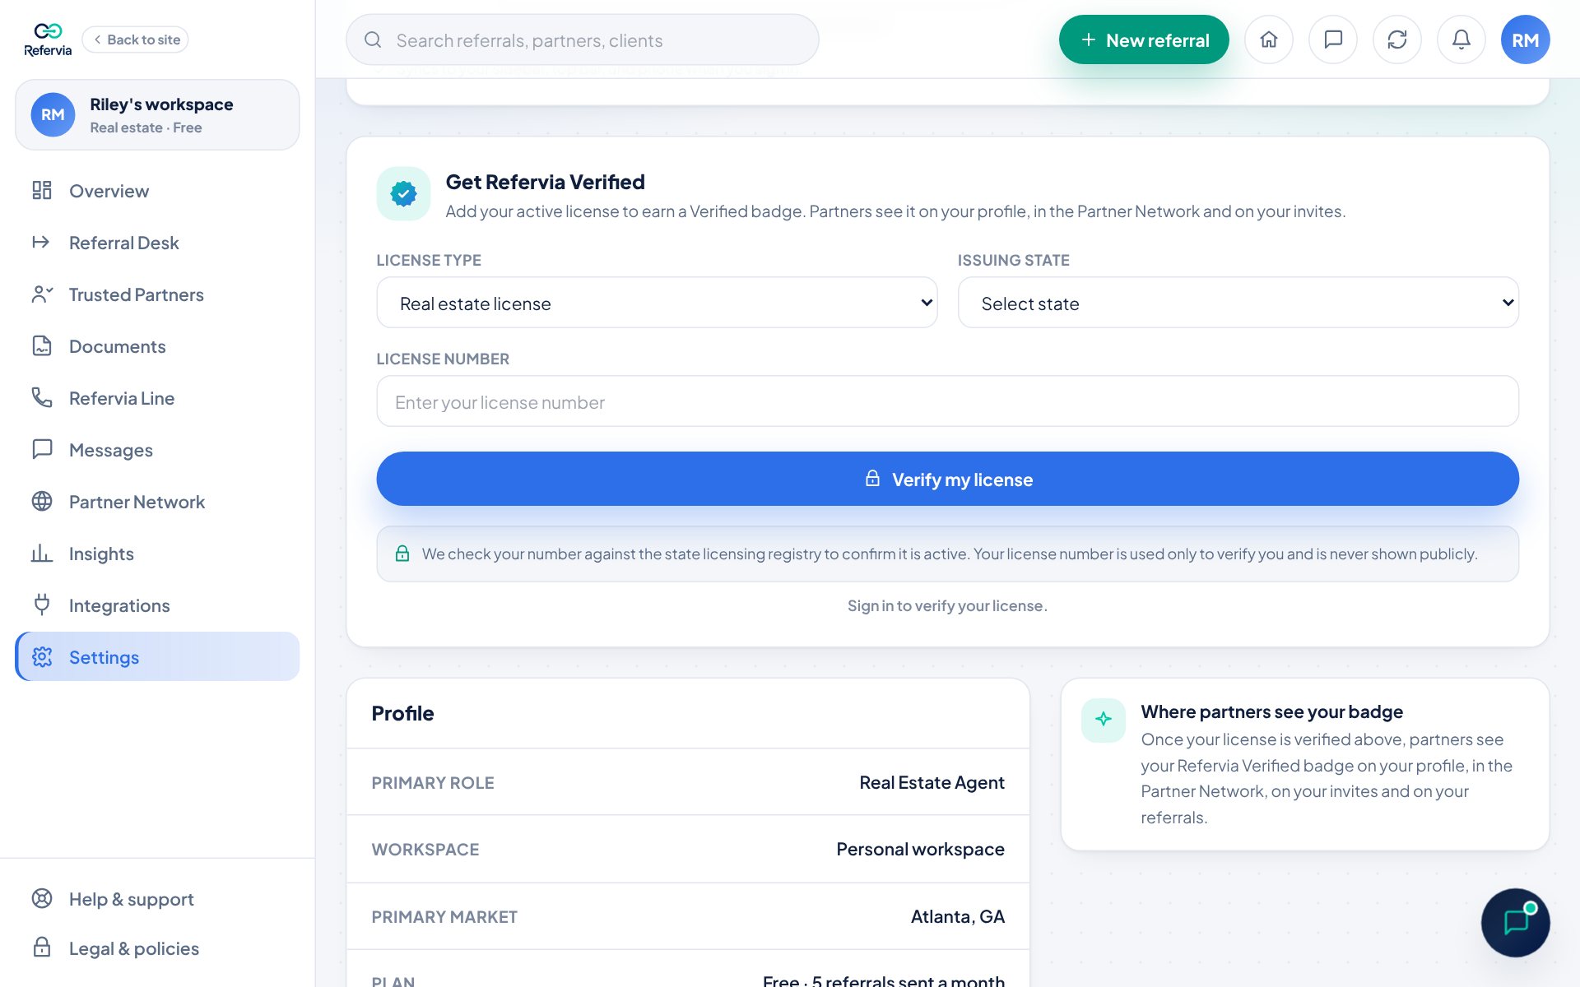This screenshot has height=987, width=1580.
Task: Click the sparkle icon beside badge info
Action: coord(1104,720)
